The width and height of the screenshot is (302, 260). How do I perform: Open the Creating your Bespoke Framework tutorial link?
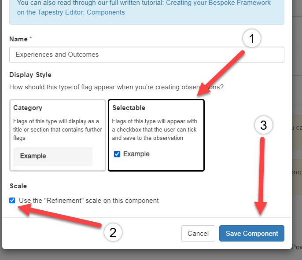pyautogui.click(x=218, y=3)
